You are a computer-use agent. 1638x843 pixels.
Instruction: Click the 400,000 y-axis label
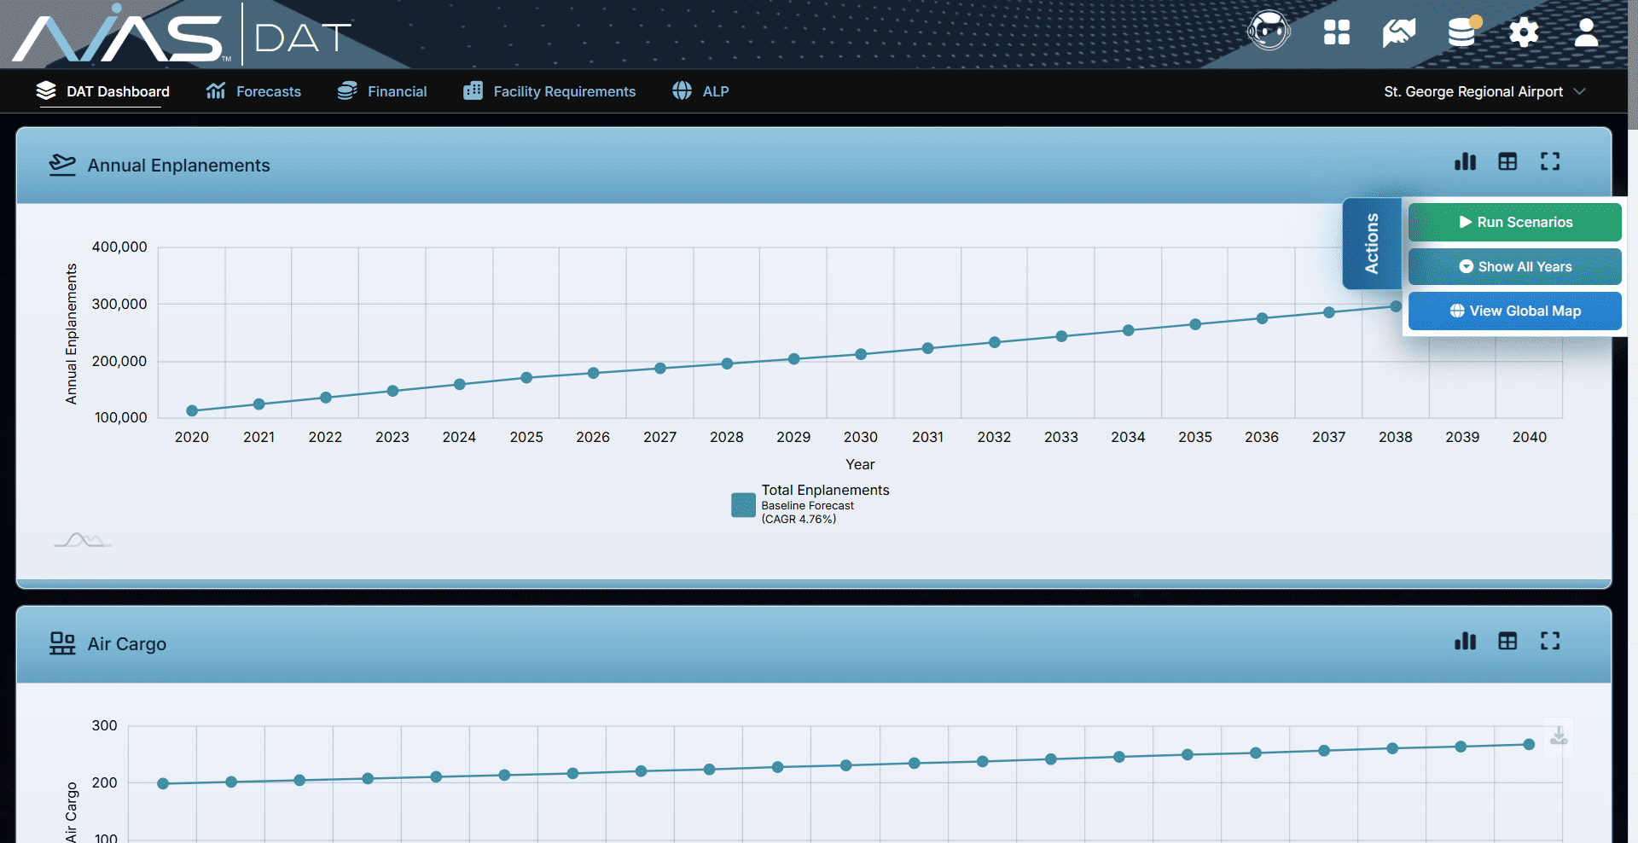(119, 247)
